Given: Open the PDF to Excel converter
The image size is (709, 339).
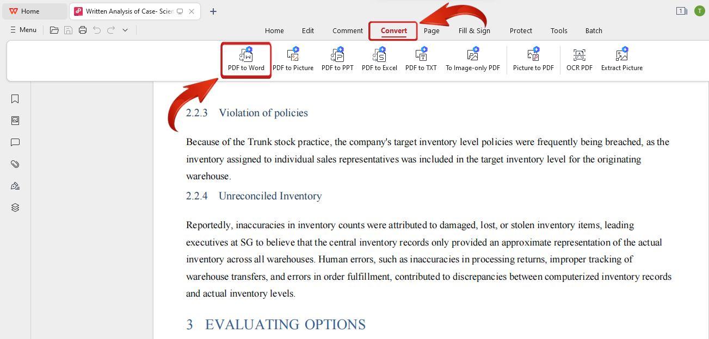Looking at the screenshot, I should click(379, 60).
